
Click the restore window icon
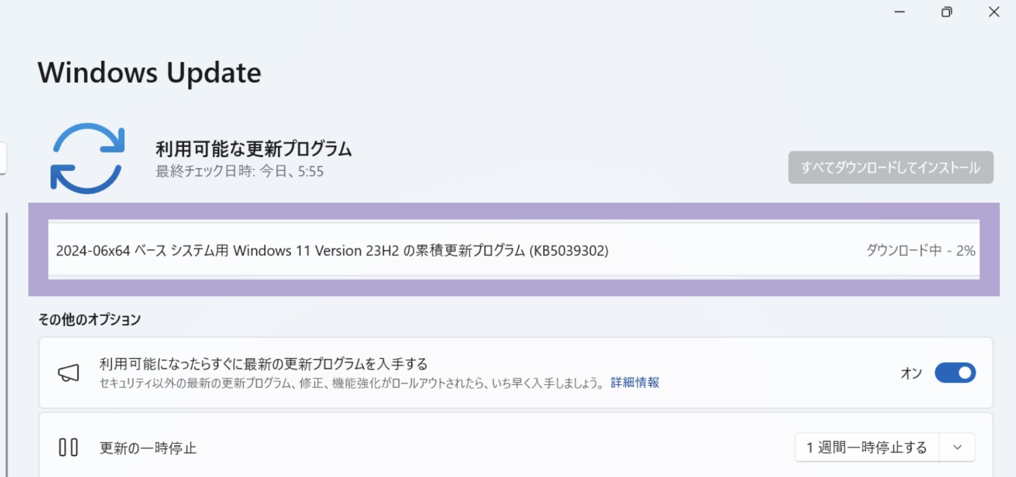pos(946,12)
